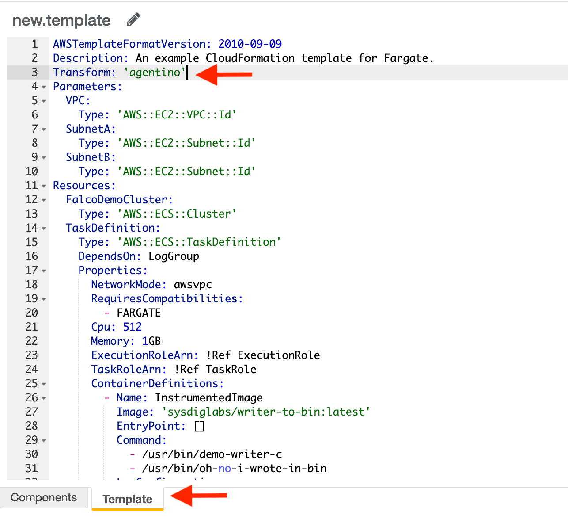
Task: Click the new.template title text
Action: coord(61,20)
